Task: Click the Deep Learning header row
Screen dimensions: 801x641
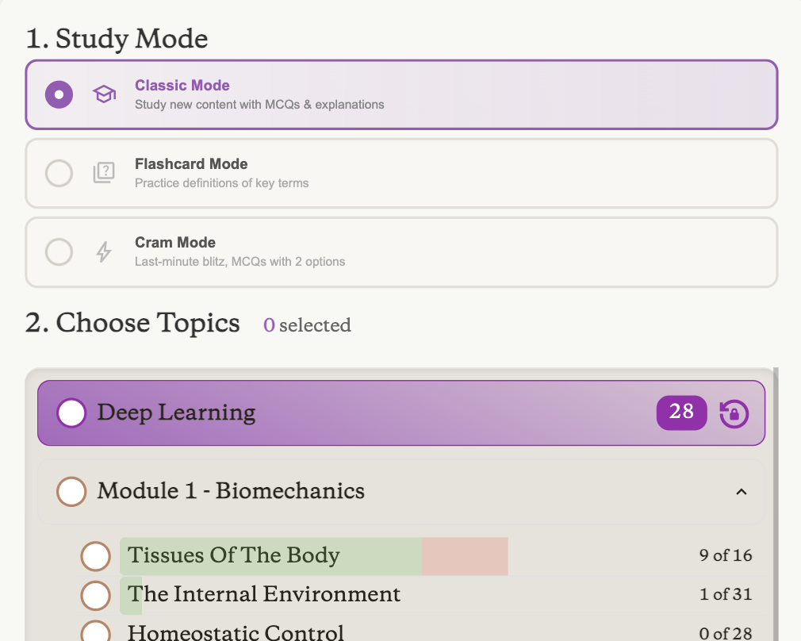Action: pos(317,413)
